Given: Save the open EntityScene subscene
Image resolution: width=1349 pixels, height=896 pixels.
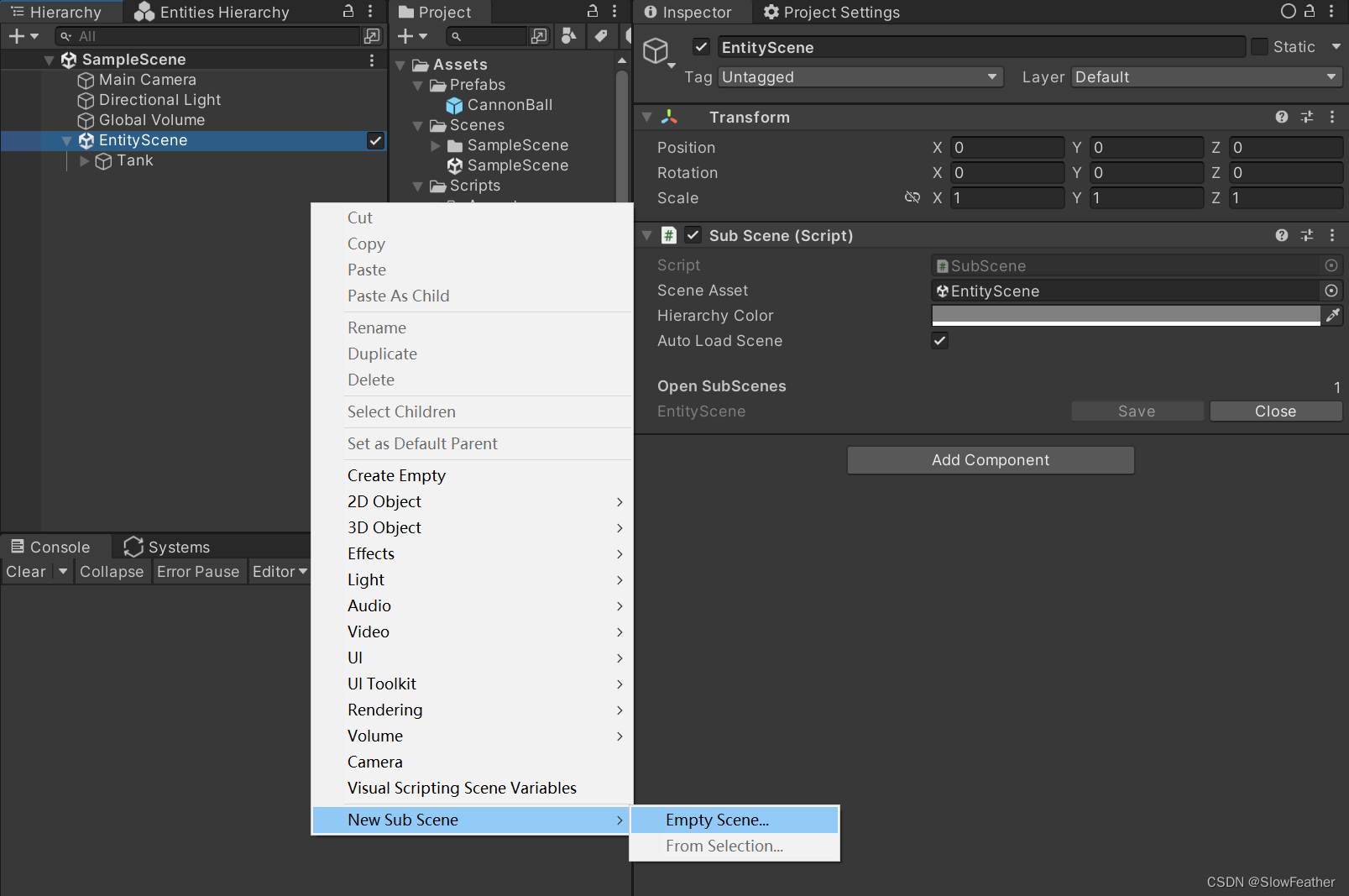Looking at the screenshot, I should coord(1137,411).
